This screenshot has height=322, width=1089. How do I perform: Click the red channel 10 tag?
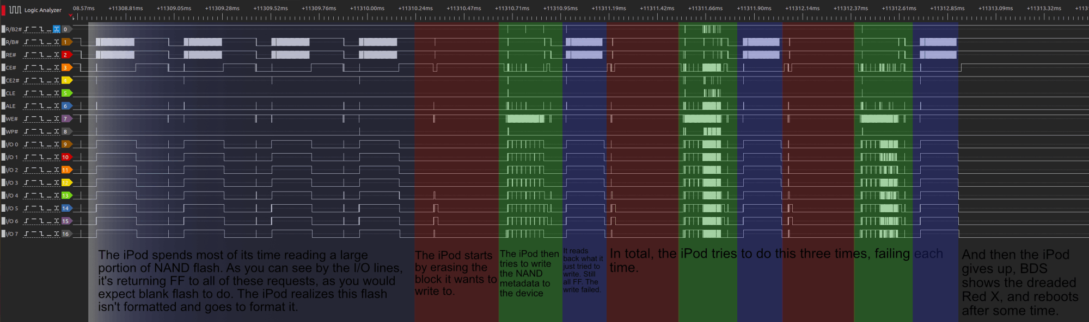click(x=66, y=157)
